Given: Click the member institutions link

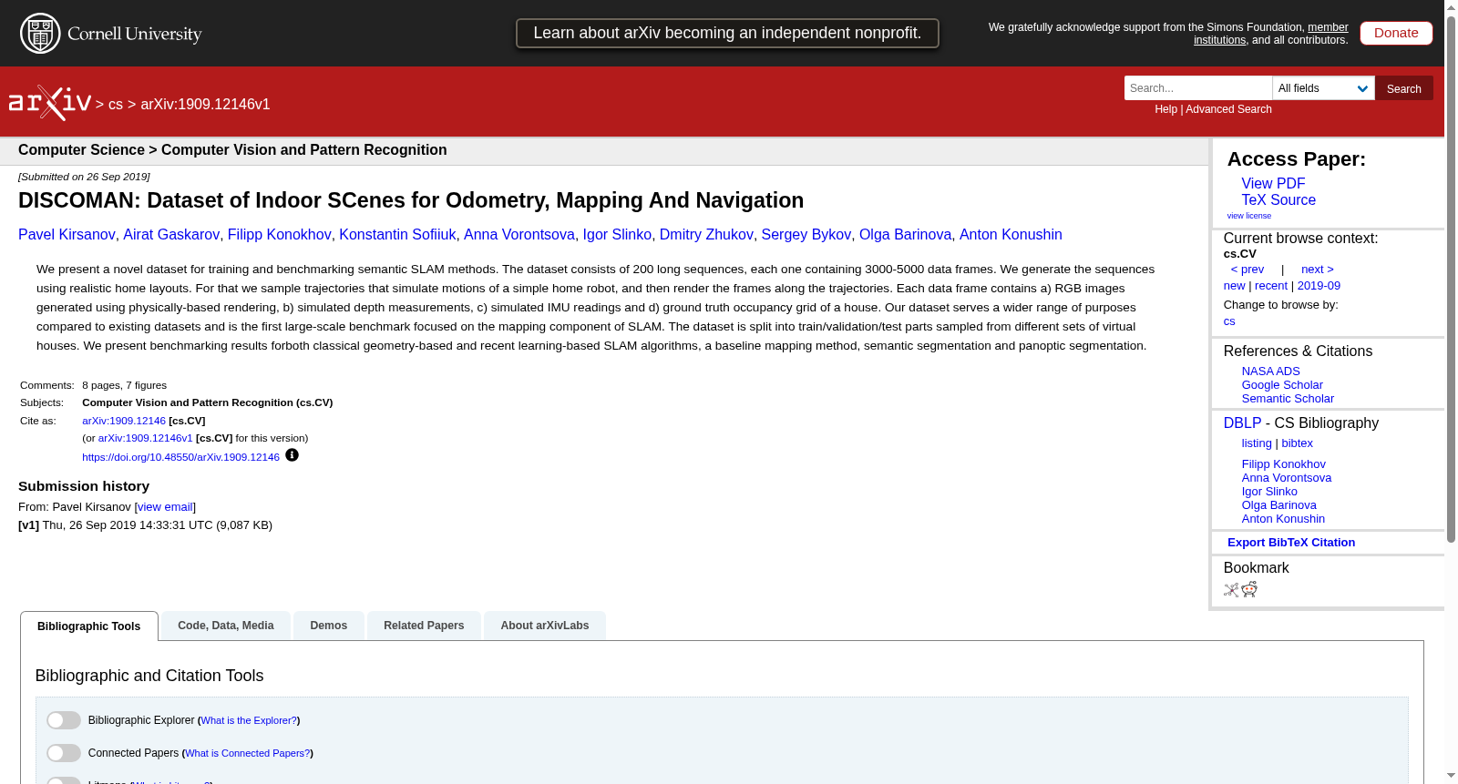Looking at the screenshot, I should tap(1271, 34).
